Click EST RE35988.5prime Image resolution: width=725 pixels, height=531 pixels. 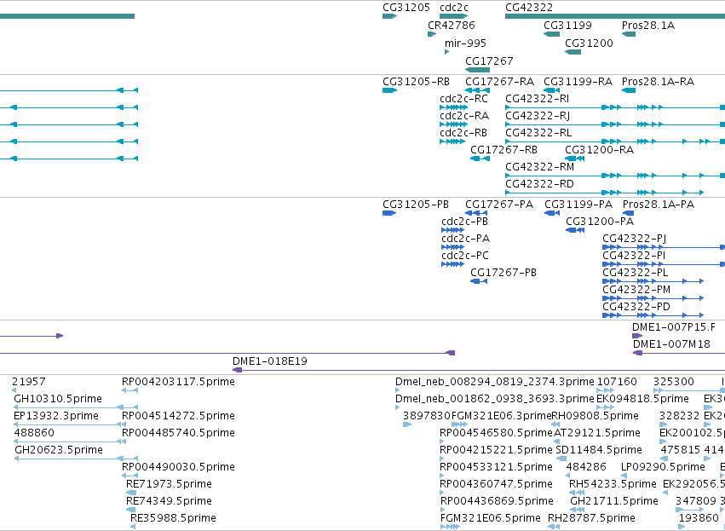133,527
